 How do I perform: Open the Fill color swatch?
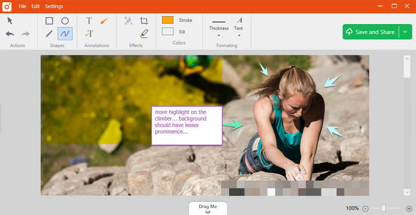coord(168,32)
